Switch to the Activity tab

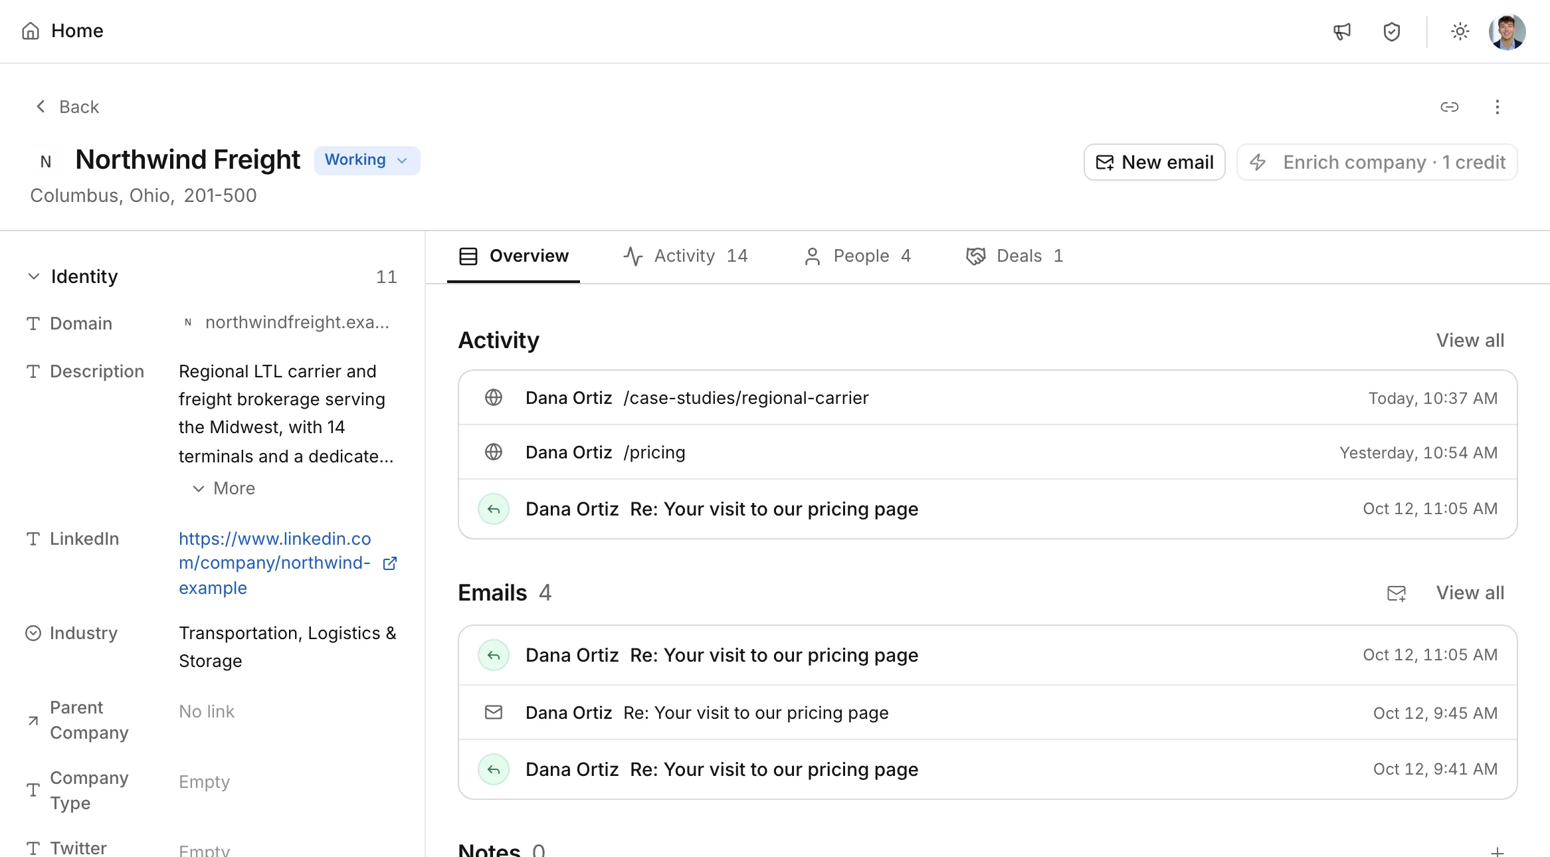tap(686, 256)
